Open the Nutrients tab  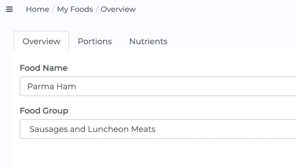tap(148, 41)
